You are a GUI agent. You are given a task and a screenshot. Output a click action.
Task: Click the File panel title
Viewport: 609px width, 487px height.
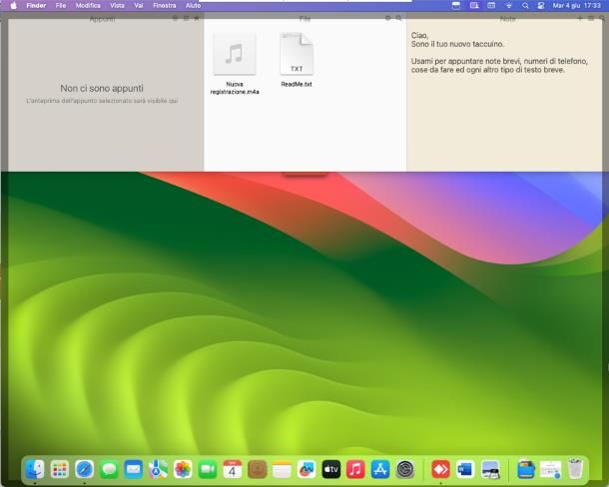pyautogui.click(x=304, y=19)
